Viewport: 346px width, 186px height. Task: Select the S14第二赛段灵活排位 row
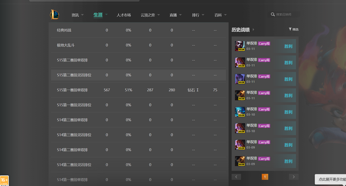coord(138,165)
